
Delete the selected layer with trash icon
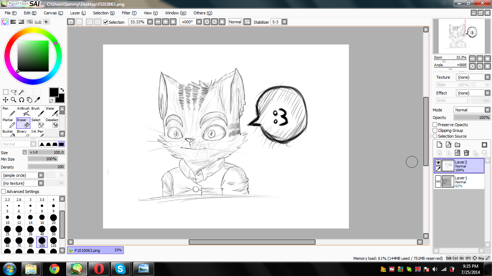(x=466, y=153)
